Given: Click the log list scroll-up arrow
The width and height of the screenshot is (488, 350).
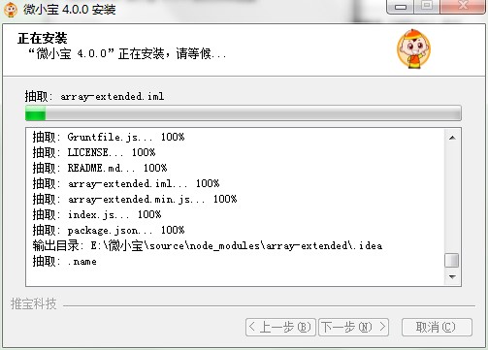Looking at the screenshot, I should click(452, 138).
